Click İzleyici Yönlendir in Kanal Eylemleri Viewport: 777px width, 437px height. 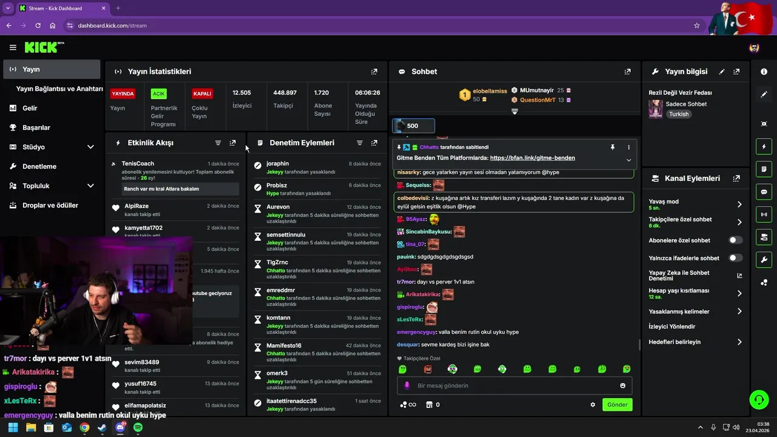[672, 327]
